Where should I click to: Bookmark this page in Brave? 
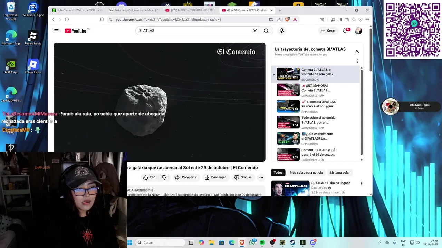point(102,20)
